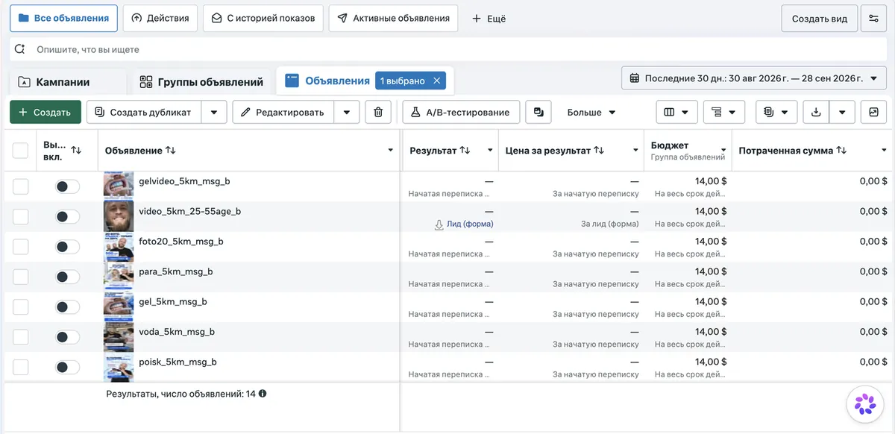
Task: Open the video_5km_25-55age_b ad thumbnail
Action: coord(119,216)
